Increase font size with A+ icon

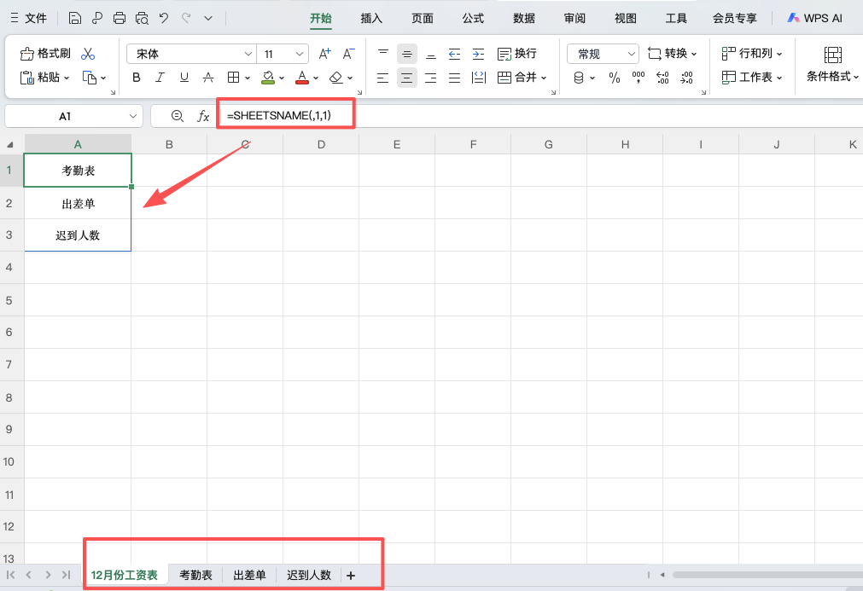click(324, 54)
